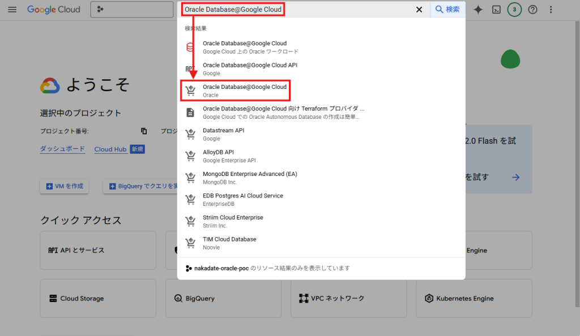This screenshot has width=580, height=336.
Task: Click the 検索 search button
Action: (447, 10)
